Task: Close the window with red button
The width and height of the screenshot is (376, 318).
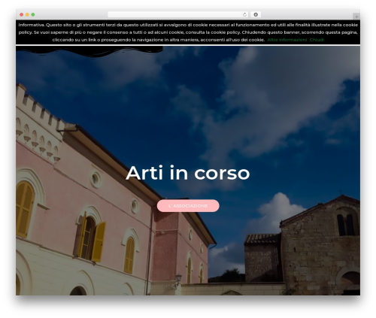Action: (x=22, y=14)
